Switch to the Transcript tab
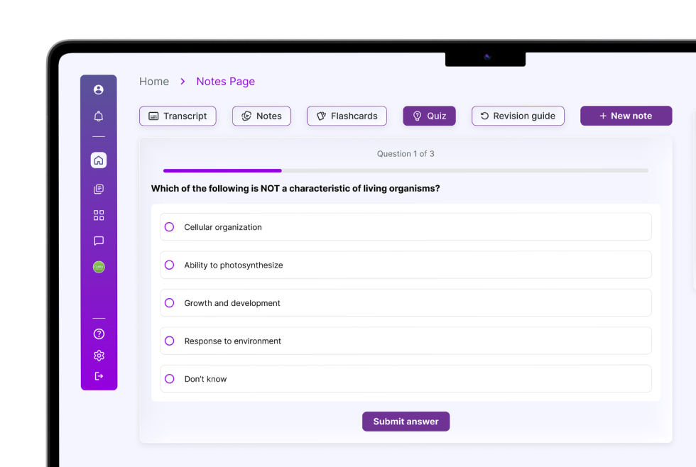 point(178,116)
